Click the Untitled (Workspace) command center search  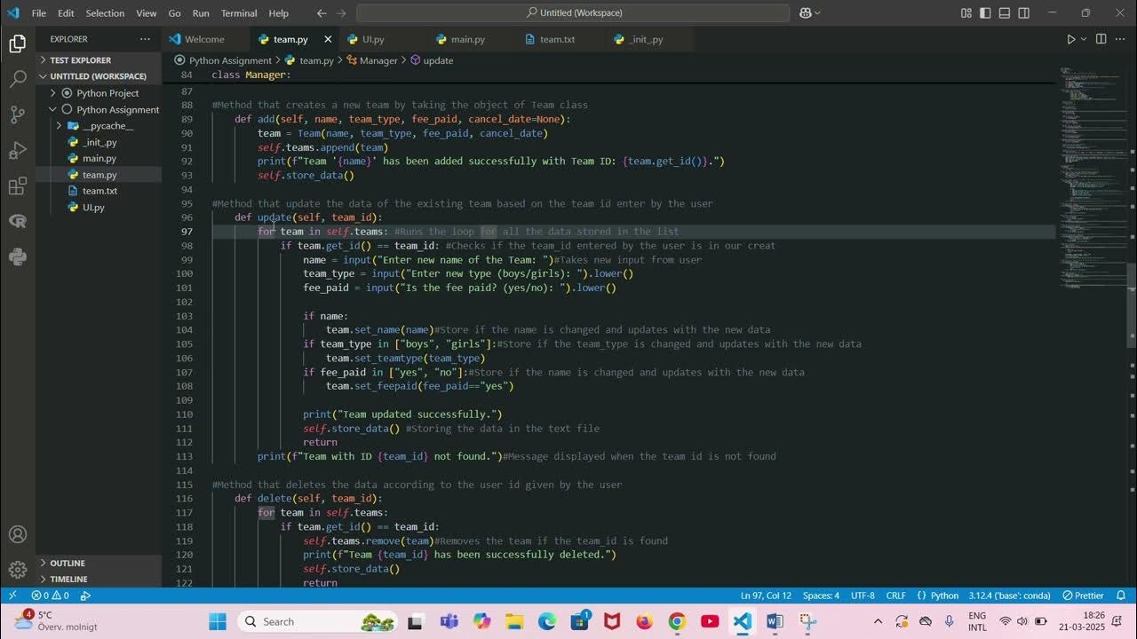[573, 13]
